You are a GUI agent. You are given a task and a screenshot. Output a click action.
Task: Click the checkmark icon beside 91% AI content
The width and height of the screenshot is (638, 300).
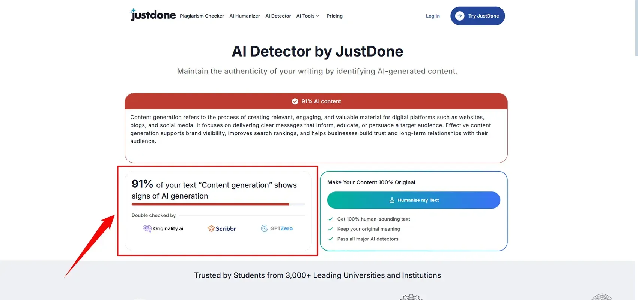click(x=295, y=101)
